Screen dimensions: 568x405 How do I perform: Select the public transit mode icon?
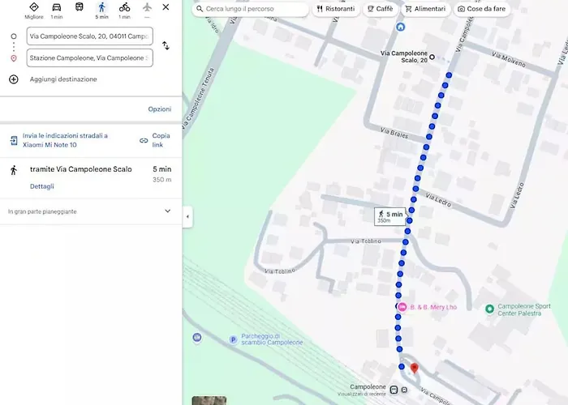(79, 6)
